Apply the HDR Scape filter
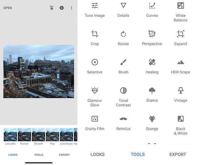The height and width of the screenshot is (165, 198). (x=181, y=66)
